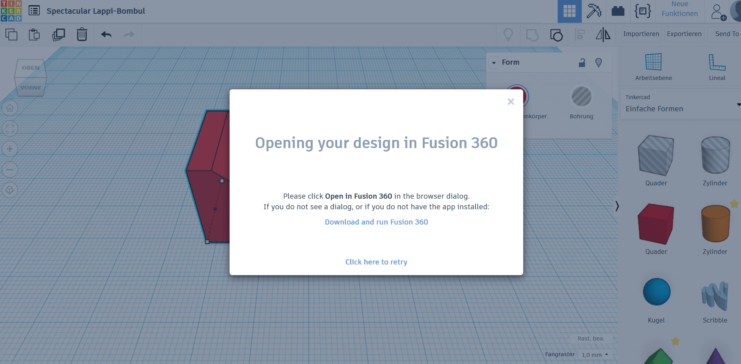Click the show-all lightbulb icon in toolbar
Viewport: 741px width, 364px height.
pos(508,35)
